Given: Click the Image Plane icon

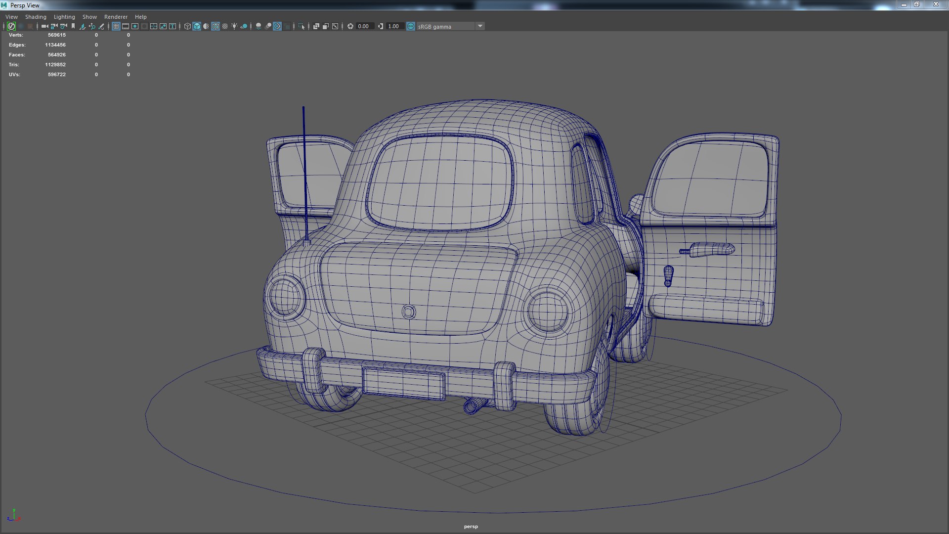Looking at the screenshot, I should tap(82, 26).
